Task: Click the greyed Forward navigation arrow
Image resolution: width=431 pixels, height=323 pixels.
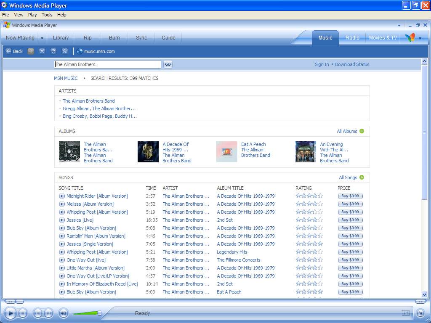Action: click(x=30, y=51)
